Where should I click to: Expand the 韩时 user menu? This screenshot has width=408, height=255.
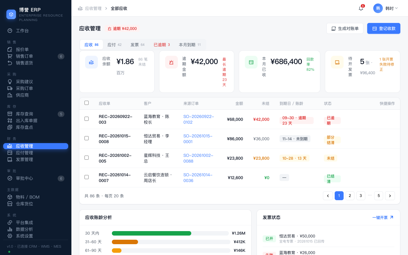pos(386,8)
